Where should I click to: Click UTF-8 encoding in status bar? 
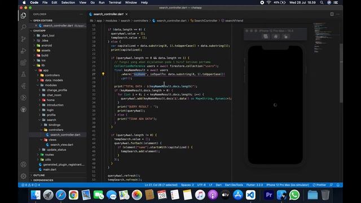click(x=201, y=185)
